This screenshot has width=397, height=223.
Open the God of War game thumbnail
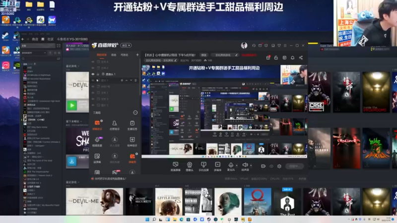(258, 202)
